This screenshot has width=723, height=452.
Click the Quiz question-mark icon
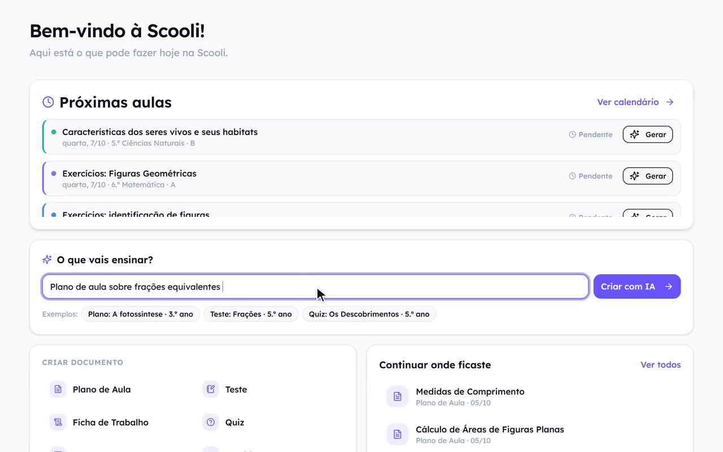(211, 422)
